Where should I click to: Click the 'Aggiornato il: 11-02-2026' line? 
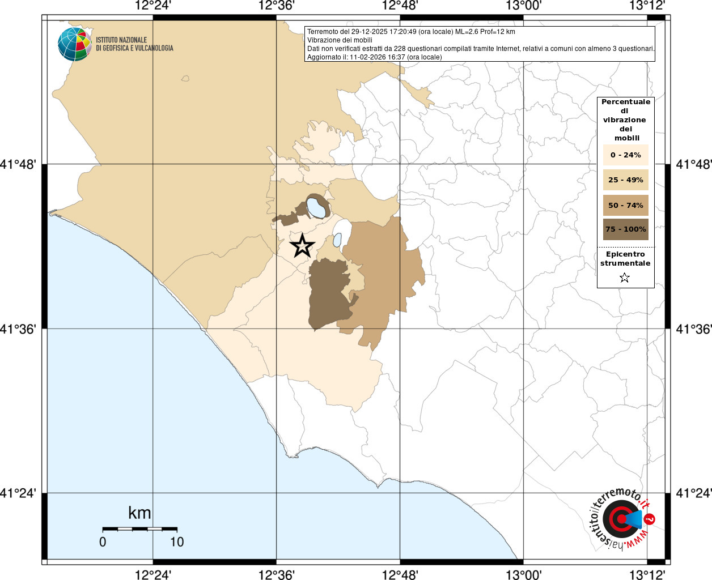[374, 57]
